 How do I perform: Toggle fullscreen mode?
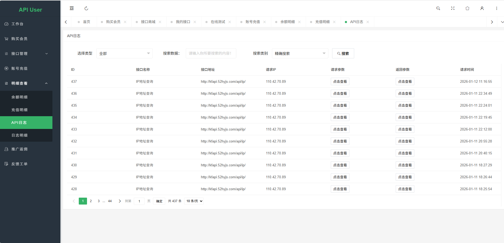click(453, 8)
